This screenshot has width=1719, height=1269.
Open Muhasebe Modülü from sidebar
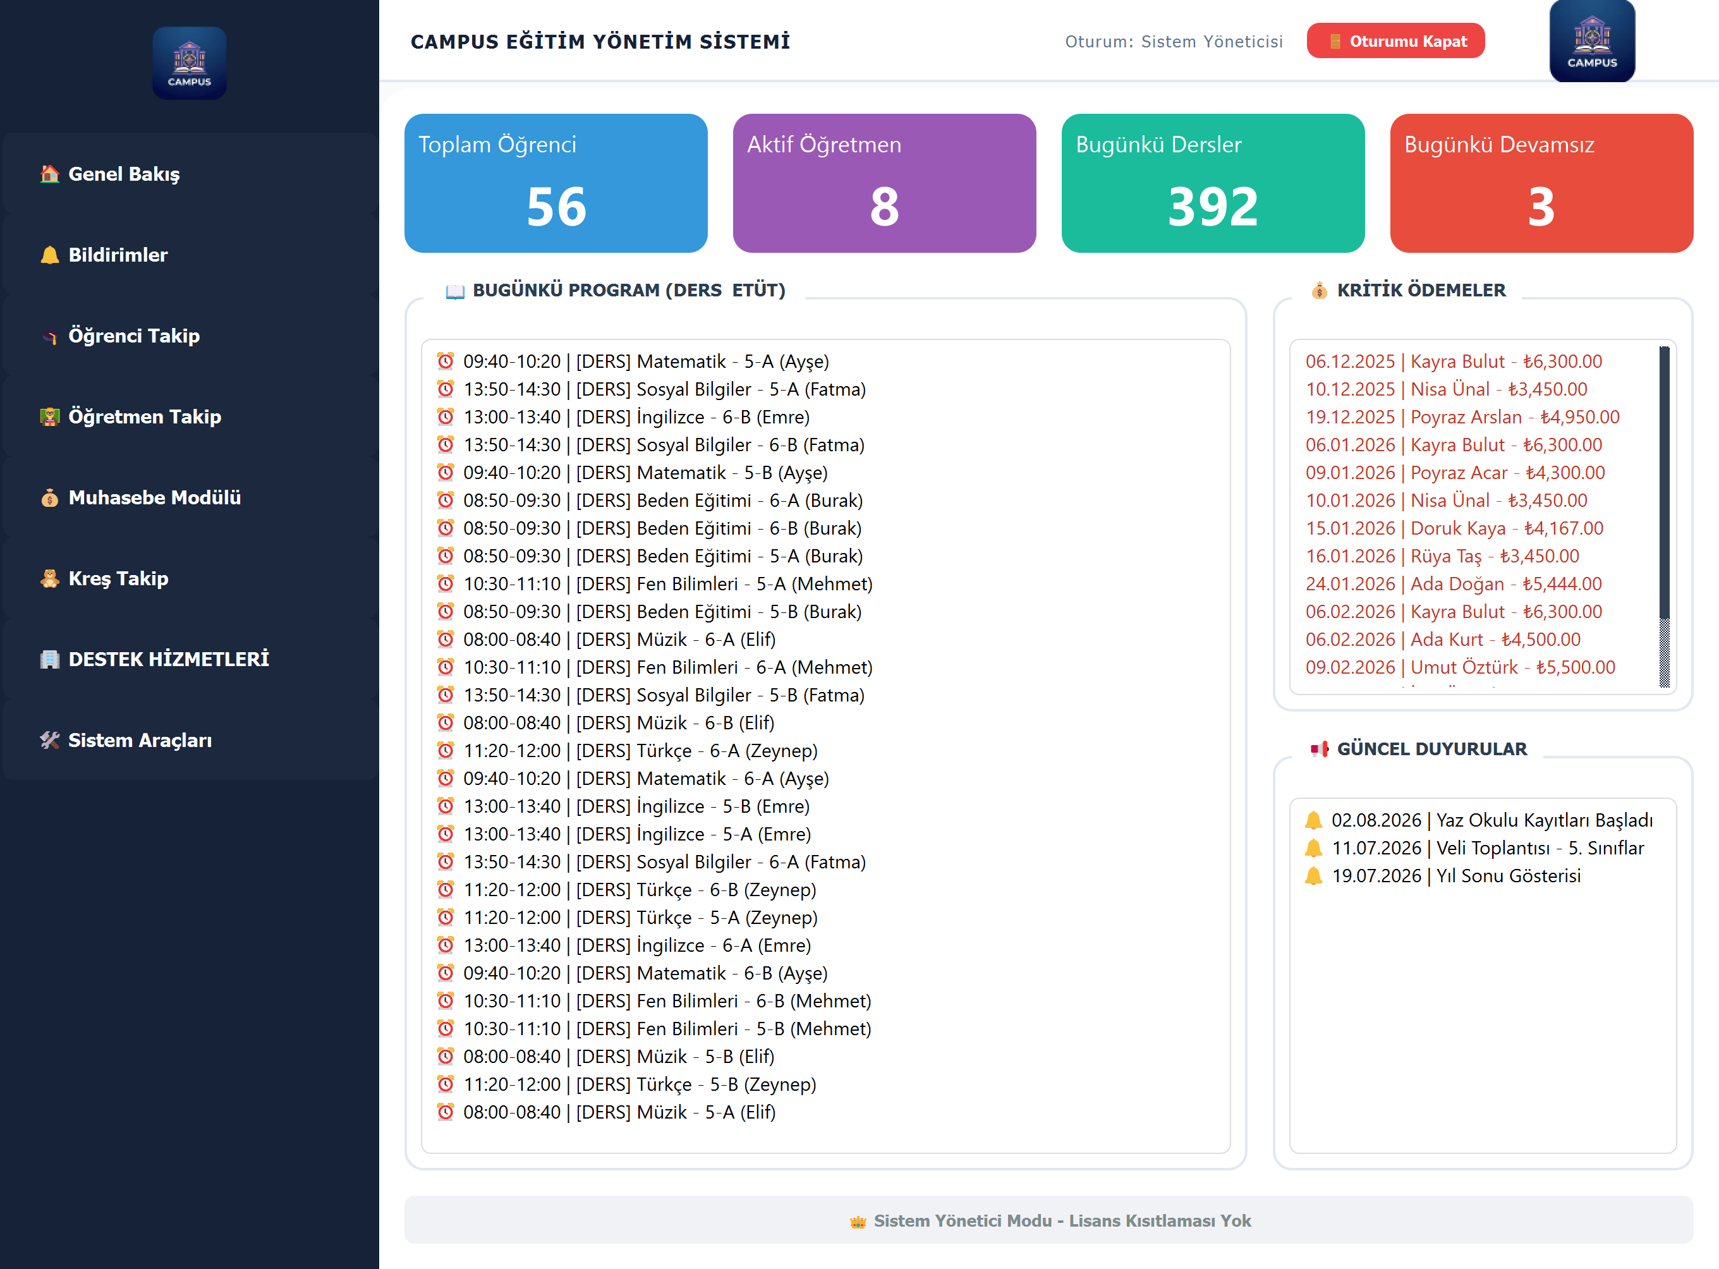pyautogui.click(x=190, y=498)
